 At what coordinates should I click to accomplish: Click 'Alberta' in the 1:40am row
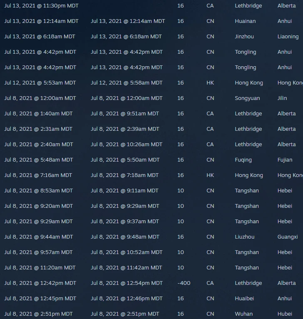[x=286, y=114]
